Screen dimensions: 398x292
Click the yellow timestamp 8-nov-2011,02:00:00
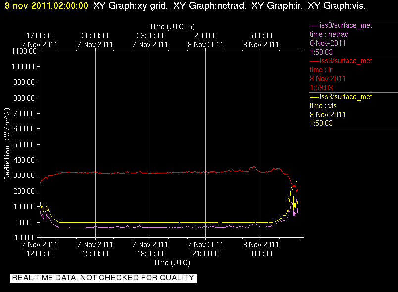coord(47,5)
